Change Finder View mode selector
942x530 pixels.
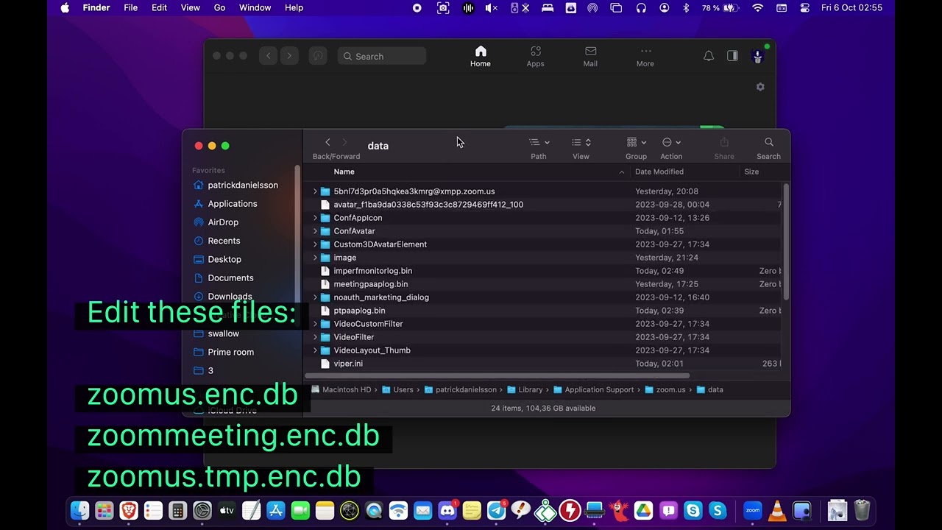point(581,142)
